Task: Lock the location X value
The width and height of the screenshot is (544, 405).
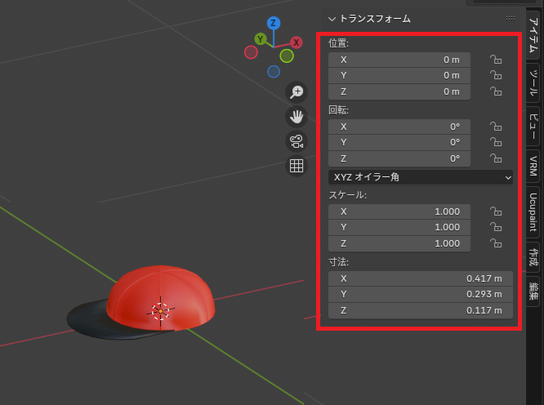Action: (x=496, y=60)
